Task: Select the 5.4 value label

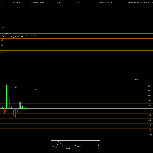Action: tap(36, 90)
